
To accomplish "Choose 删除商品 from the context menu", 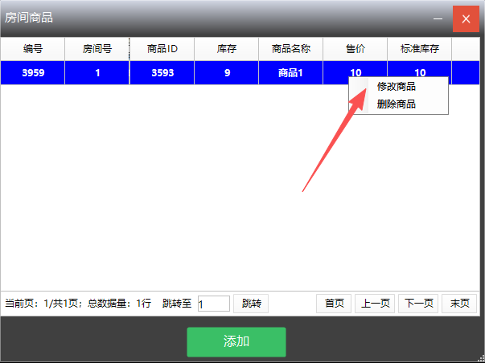I will tap(397, 104).
